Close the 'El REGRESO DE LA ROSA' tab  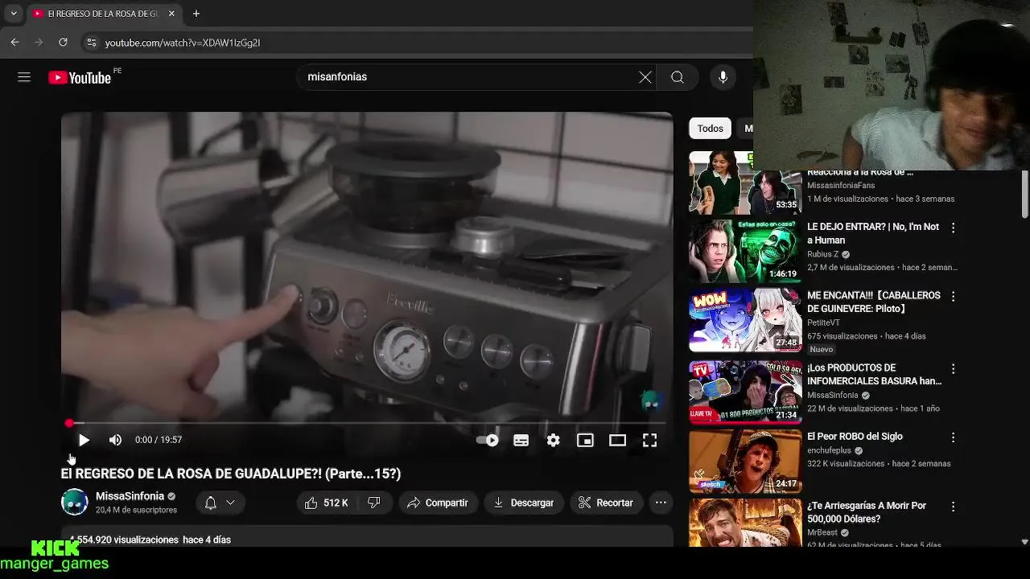tap(171, 14)
